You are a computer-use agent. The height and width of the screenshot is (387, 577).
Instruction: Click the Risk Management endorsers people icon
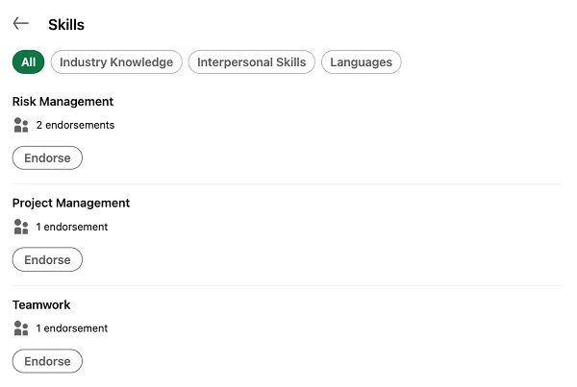click(x=21, y=125)
